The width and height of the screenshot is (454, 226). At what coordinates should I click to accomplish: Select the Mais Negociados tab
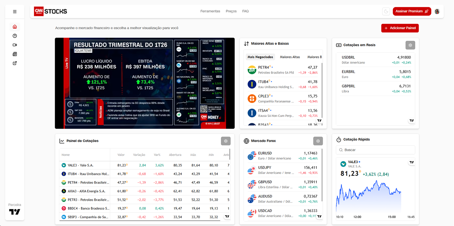tap(260, 57)
